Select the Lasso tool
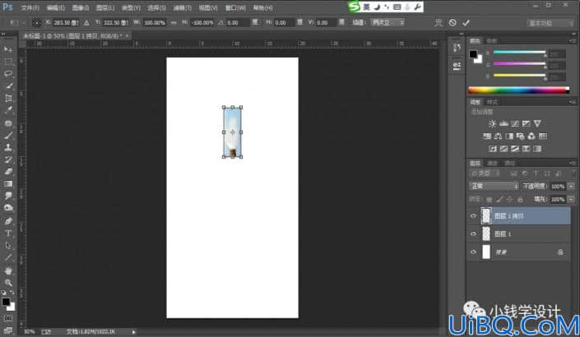Image resolution: width=580 pixels, height=337 pixels. 8,73
